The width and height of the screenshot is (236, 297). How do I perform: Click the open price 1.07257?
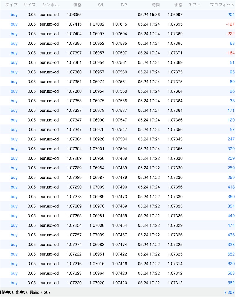tap(74, 235)
